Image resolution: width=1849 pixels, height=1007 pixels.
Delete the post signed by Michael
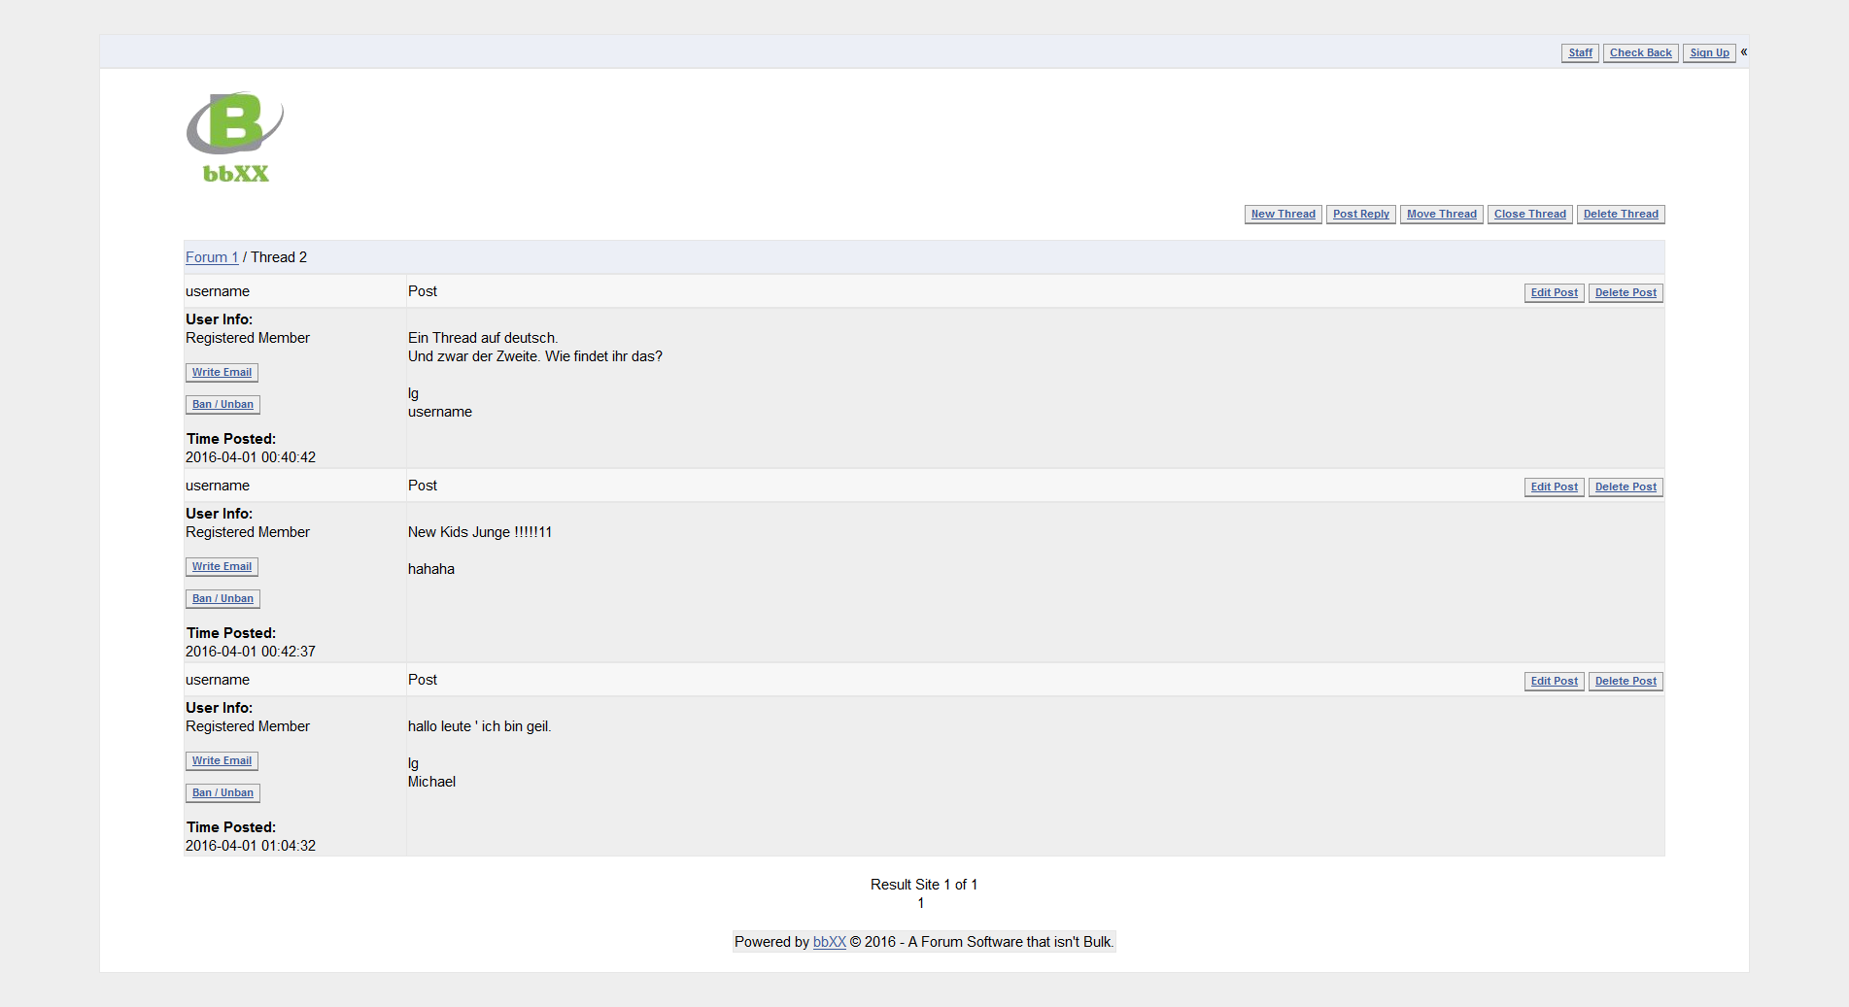[1626, 682]
